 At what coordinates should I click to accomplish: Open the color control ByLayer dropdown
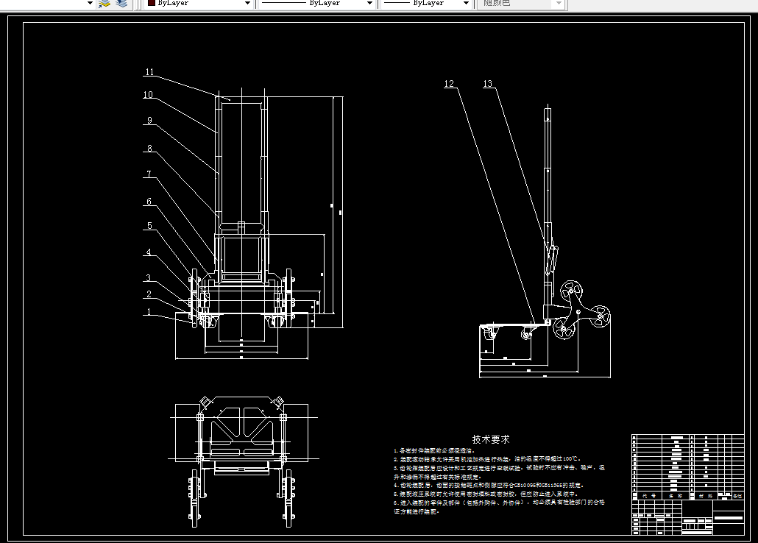[199, 4]
